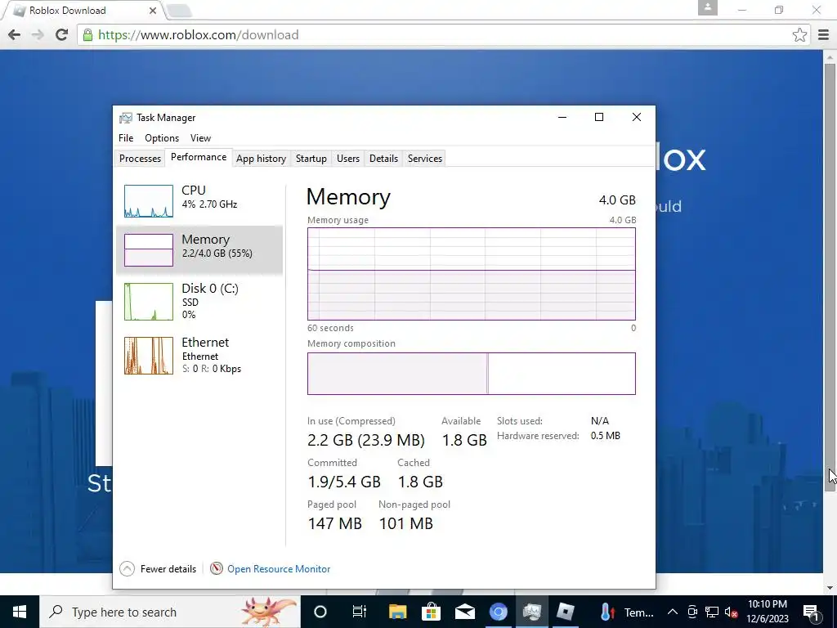This screenshot has height=628, width=837.
Task: Select the Performance tab
Action: point(199,157)
